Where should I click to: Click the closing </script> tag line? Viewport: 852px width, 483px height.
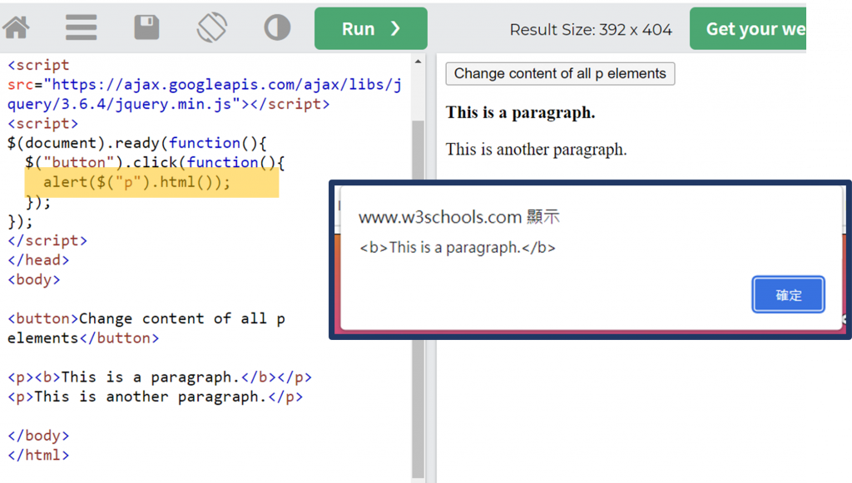pyautogui.click(x=47, y=240)
